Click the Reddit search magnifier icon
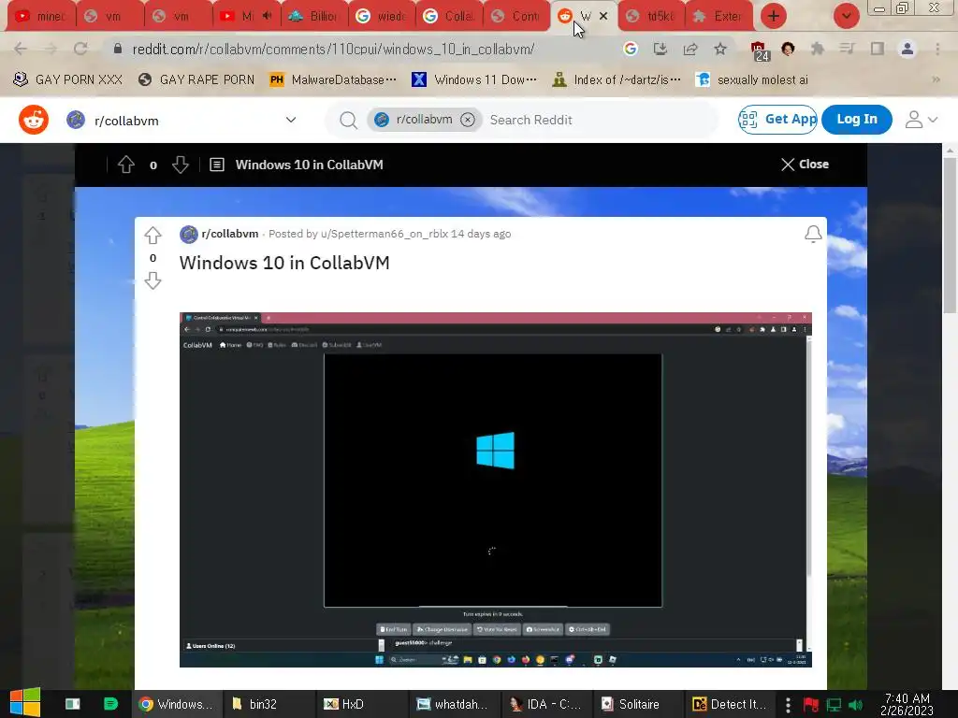Image resolution: width=958 pixels, height=718 pixels. 348,121
